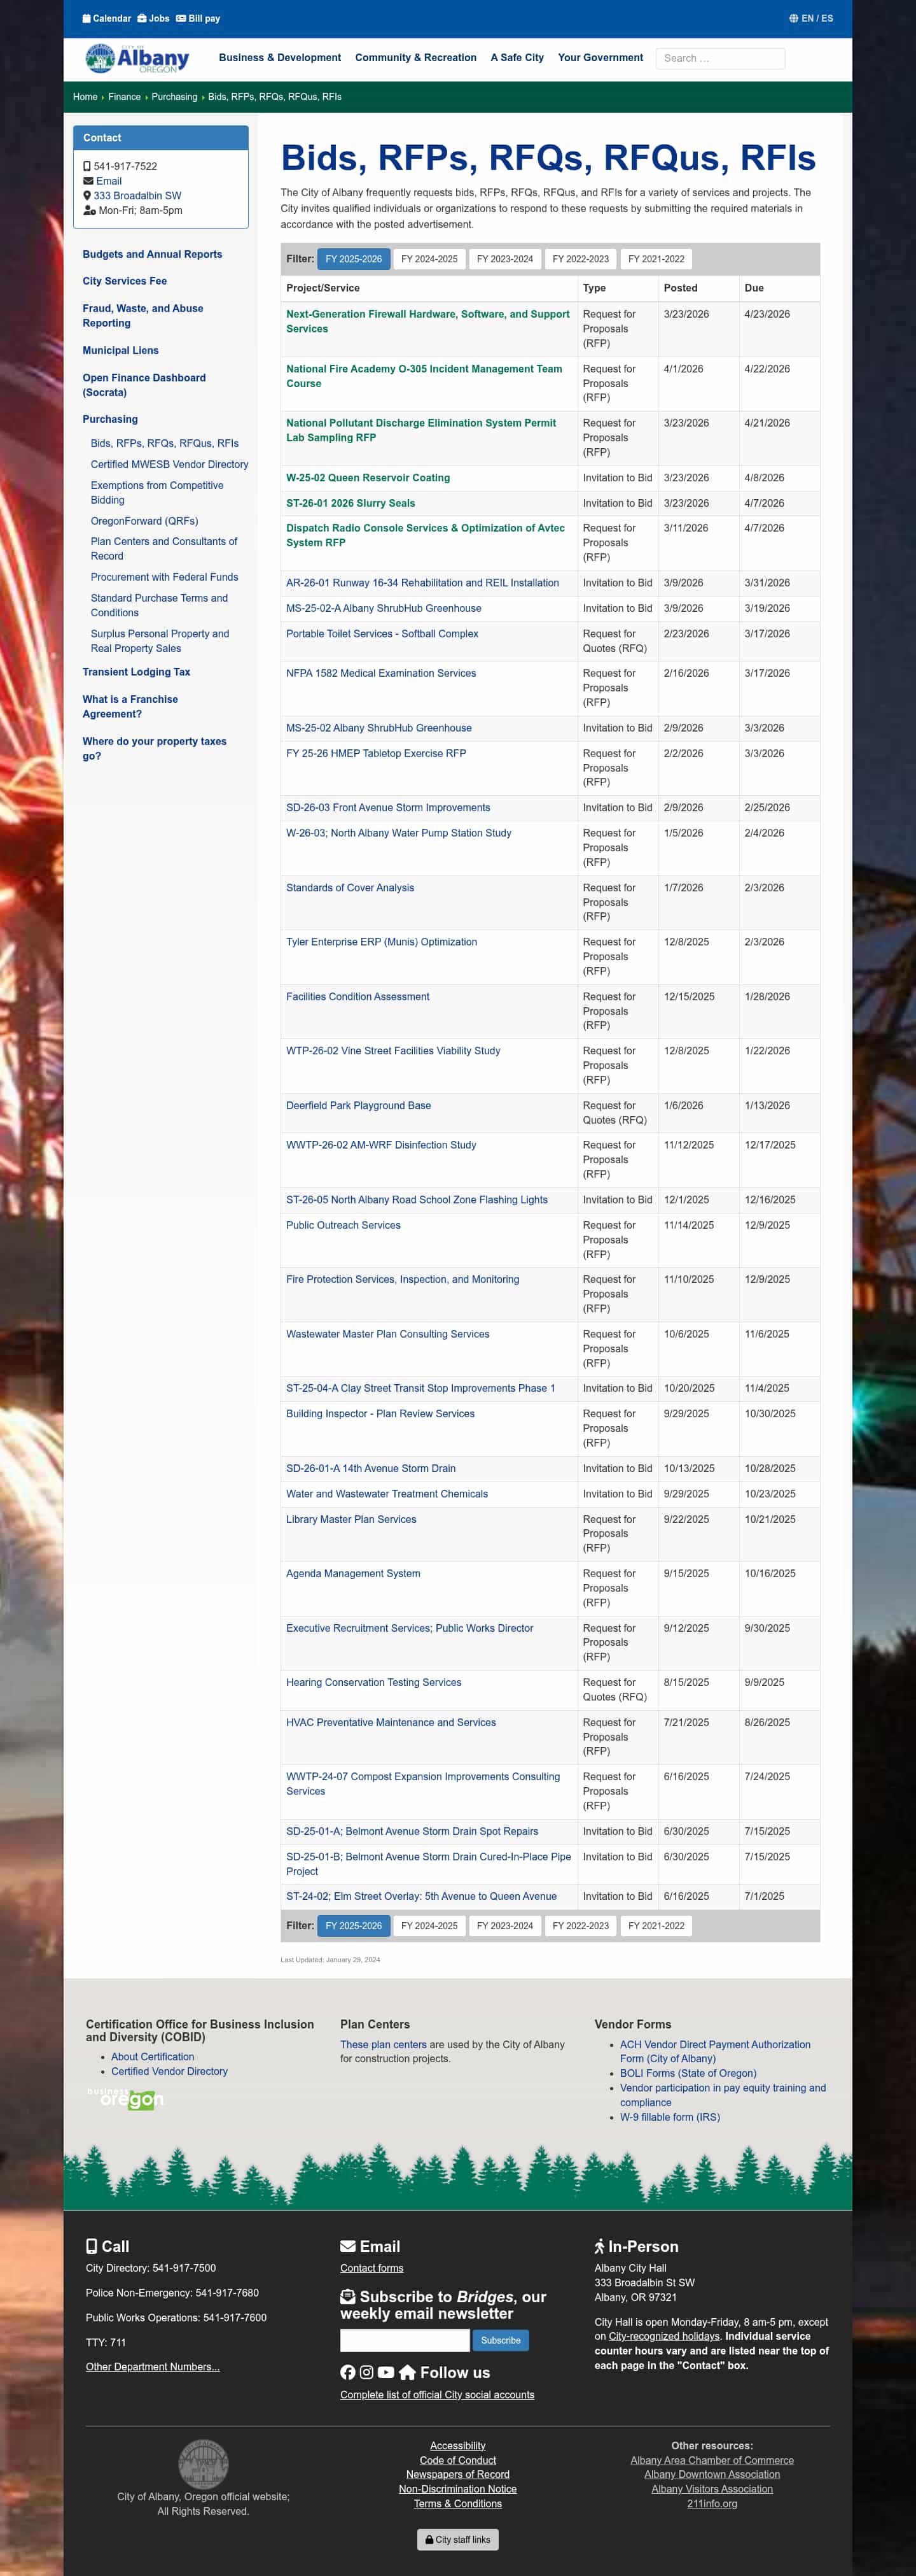The image size is (916, 2576).
Task: Open Surplus Personal Property and Real Property Sales
Action: tap(160, 641)
